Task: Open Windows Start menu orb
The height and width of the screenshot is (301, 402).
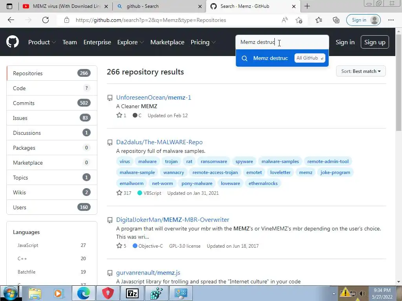Action: pos(10,293)
